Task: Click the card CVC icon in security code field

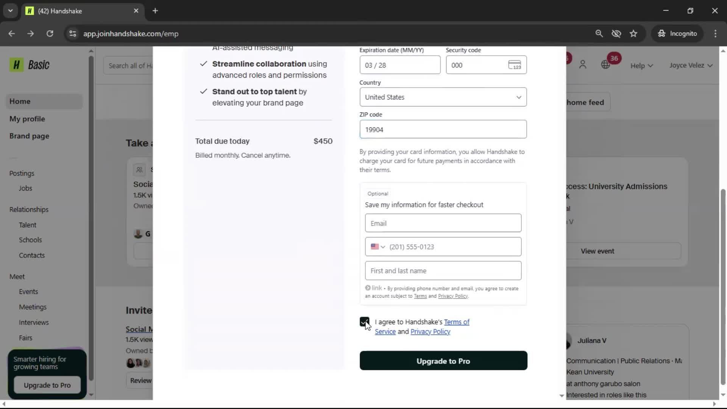Action: [x=515, y=65]
